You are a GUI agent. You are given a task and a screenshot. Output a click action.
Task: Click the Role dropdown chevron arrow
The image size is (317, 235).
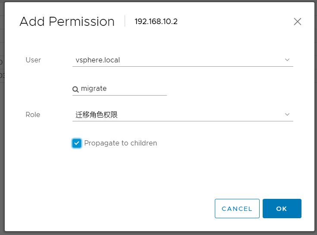(287, 114)
